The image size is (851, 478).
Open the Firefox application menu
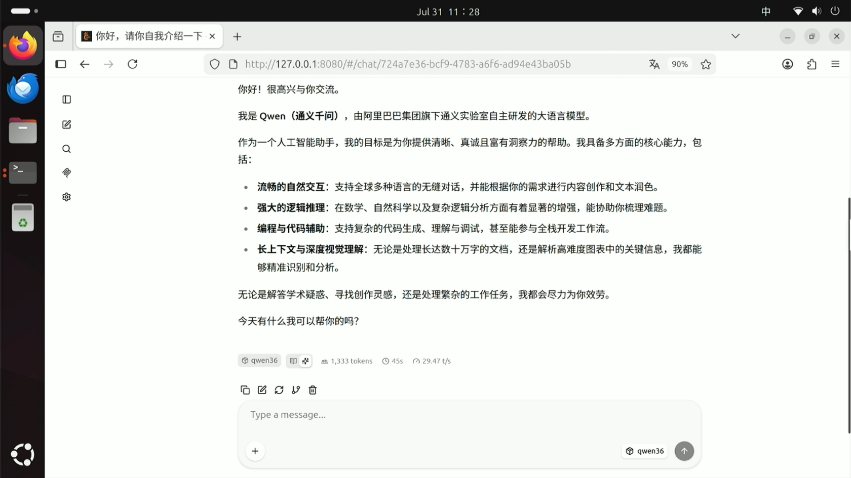pos(836,64)
